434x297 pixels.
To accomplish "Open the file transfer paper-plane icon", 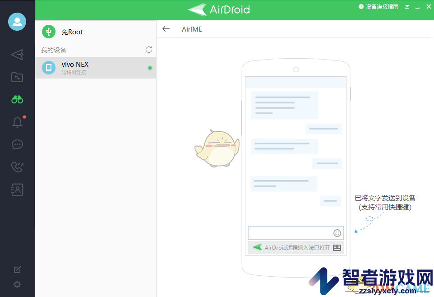I will [17, 55].
